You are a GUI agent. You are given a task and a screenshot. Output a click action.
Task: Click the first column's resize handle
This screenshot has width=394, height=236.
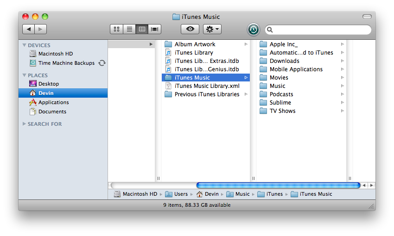pyautogui.click(x=159, y=178)
